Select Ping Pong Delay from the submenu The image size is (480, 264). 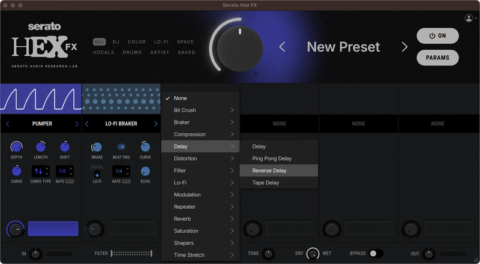(279, 158)
